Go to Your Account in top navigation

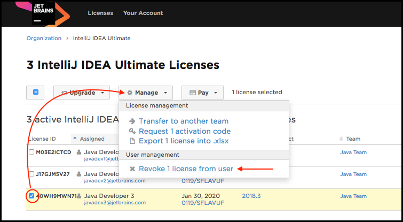click(143, 13)
